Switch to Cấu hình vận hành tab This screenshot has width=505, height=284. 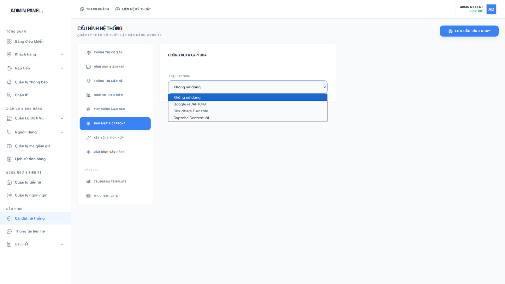[109, 152]
